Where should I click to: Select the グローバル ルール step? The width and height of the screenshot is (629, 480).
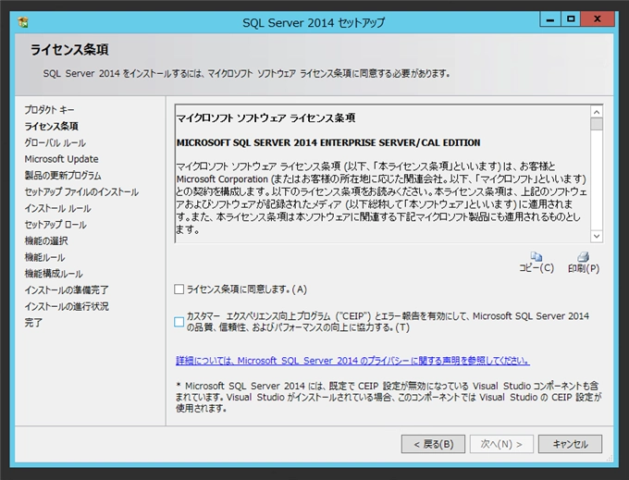55,142
